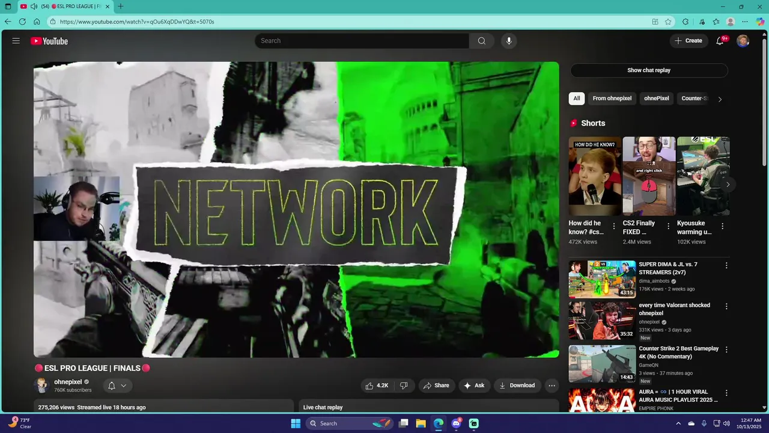Viewport: 769px width, 433px height.
Task: Open SUPER DIMA & JL video thumbnail
Action: (602, 279)
